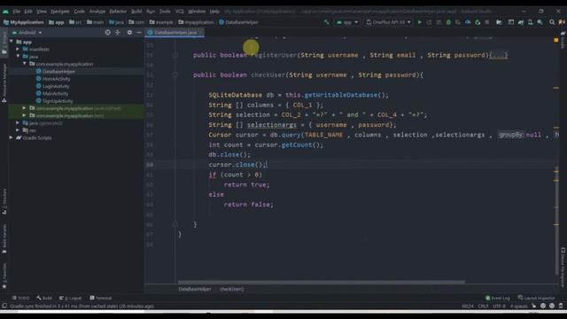The width and height of the screenshot is (567, 319).
Task: Click the Collapse All icon in the Project panel
Action: 118,33
